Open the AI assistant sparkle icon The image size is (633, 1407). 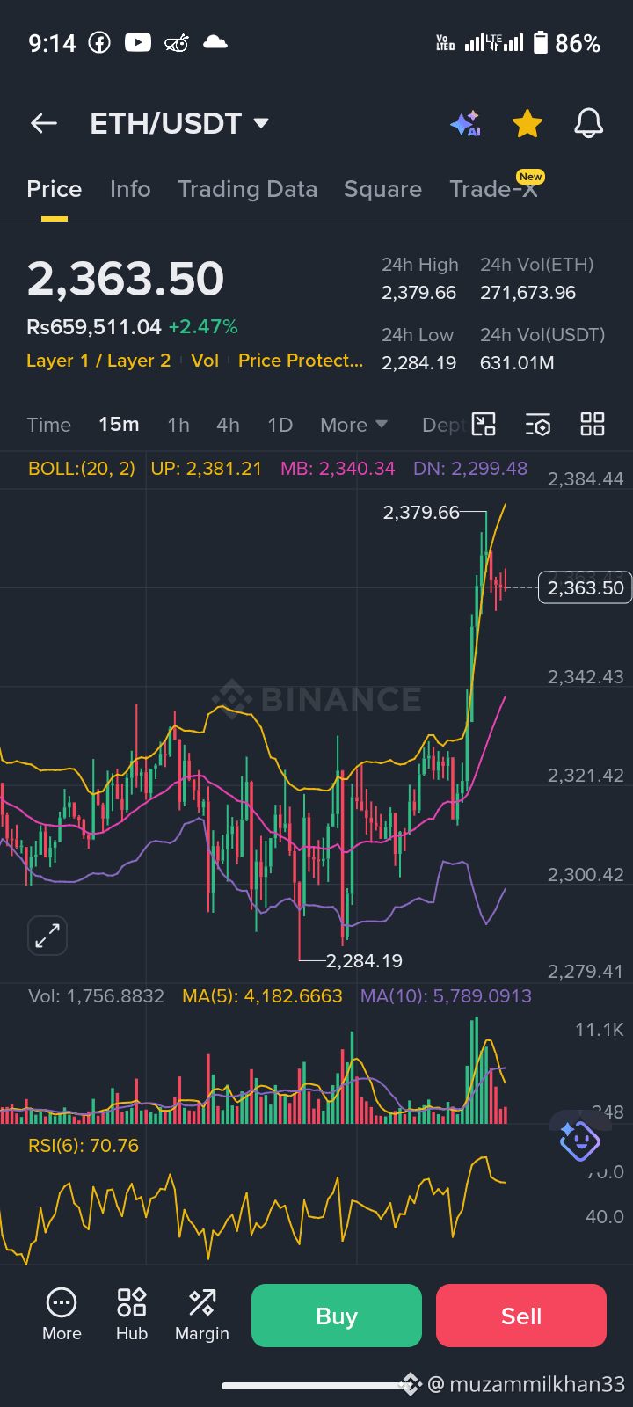(x=465, y=124)
